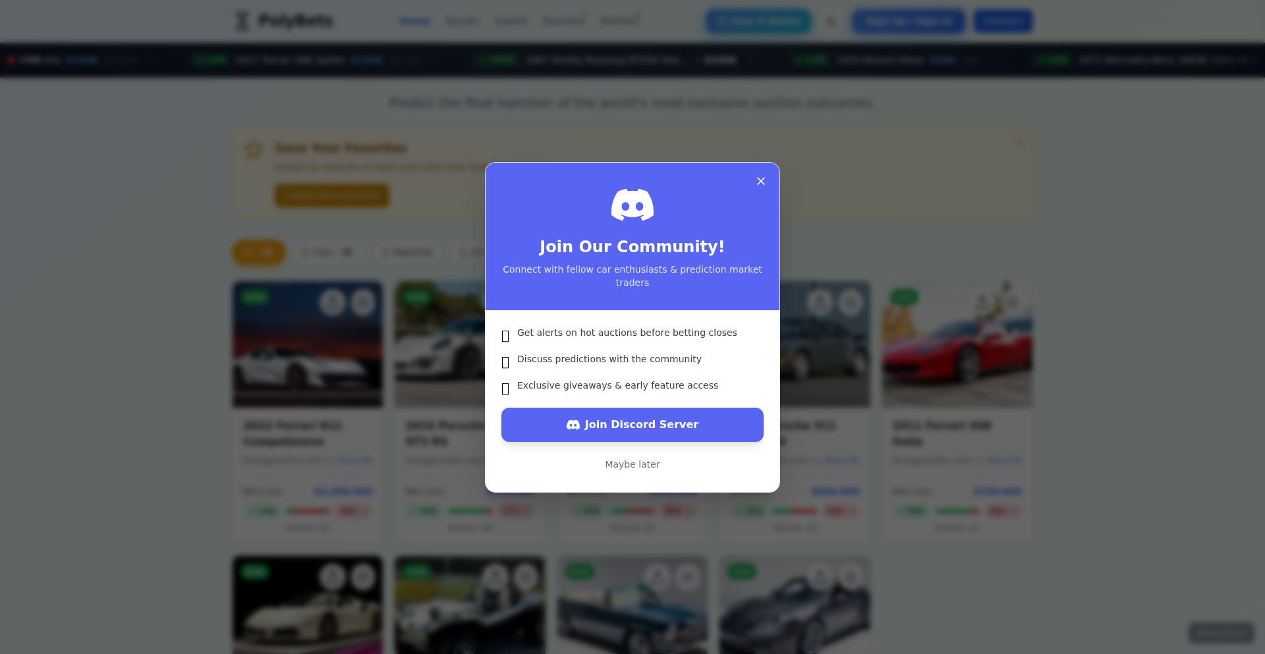Screen dimensions: 1265x654
Task: Click the Discord icon inside the Join button
Action: pos(573,425)
